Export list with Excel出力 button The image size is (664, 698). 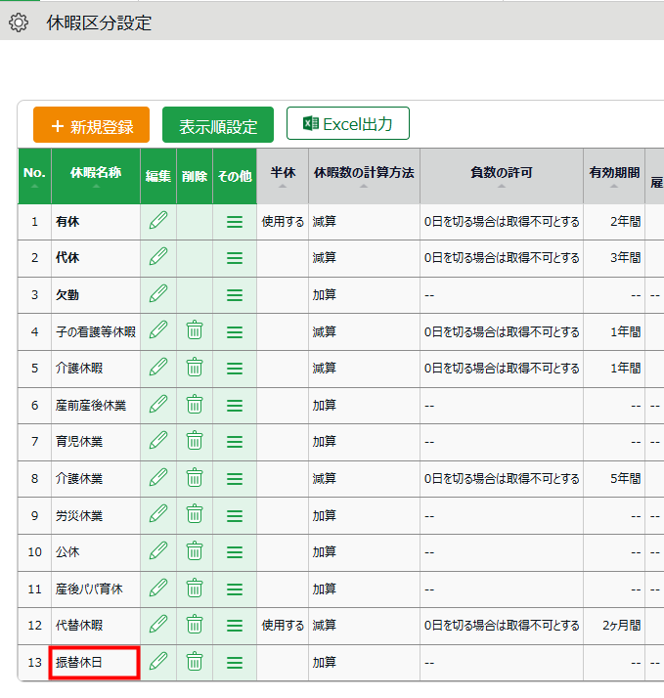[x=348, y=123]
